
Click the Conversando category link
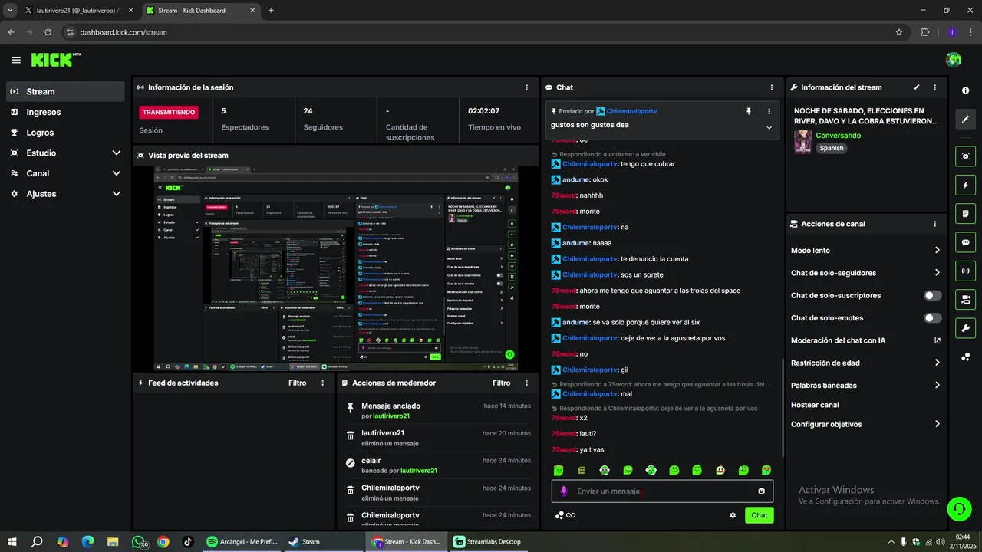point(838,136)
